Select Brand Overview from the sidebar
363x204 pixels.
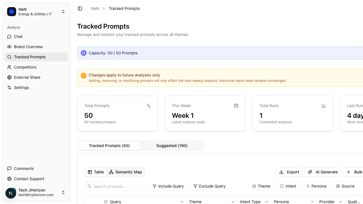point(28,47)
